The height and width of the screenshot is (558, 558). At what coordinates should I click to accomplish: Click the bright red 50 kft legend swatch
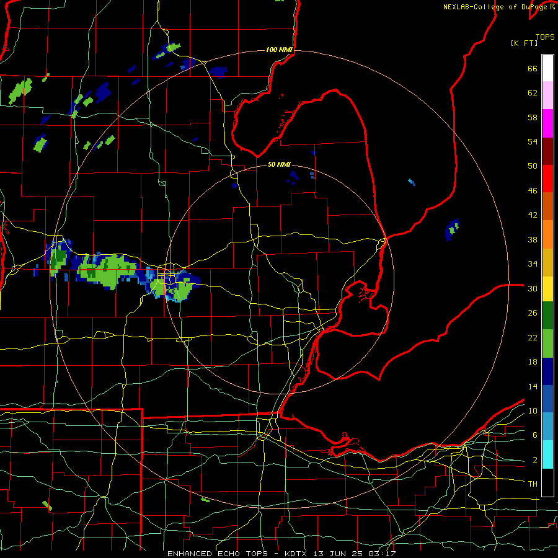[547, 179]
